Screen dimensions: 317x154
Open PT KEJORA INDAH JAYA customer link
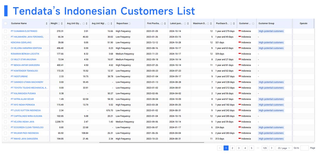(x=22, y=122)
